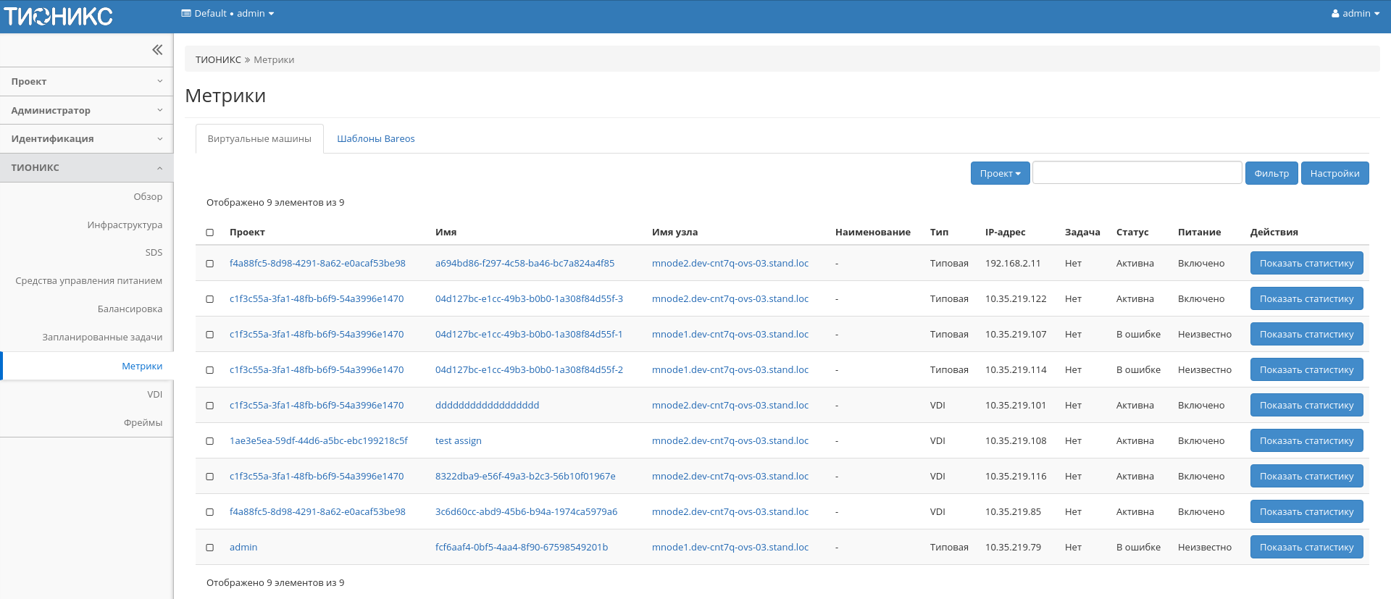
Task: Open the Default • admin project selector
Action: point(227,14)
